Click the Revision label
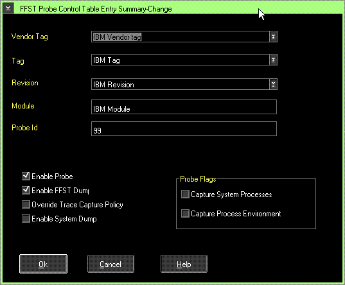 (25, 83)
